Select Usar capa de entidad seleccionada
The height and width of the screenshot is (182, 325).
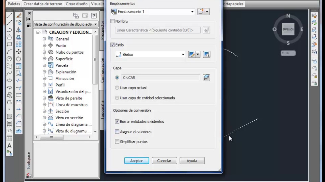point(117,98)
